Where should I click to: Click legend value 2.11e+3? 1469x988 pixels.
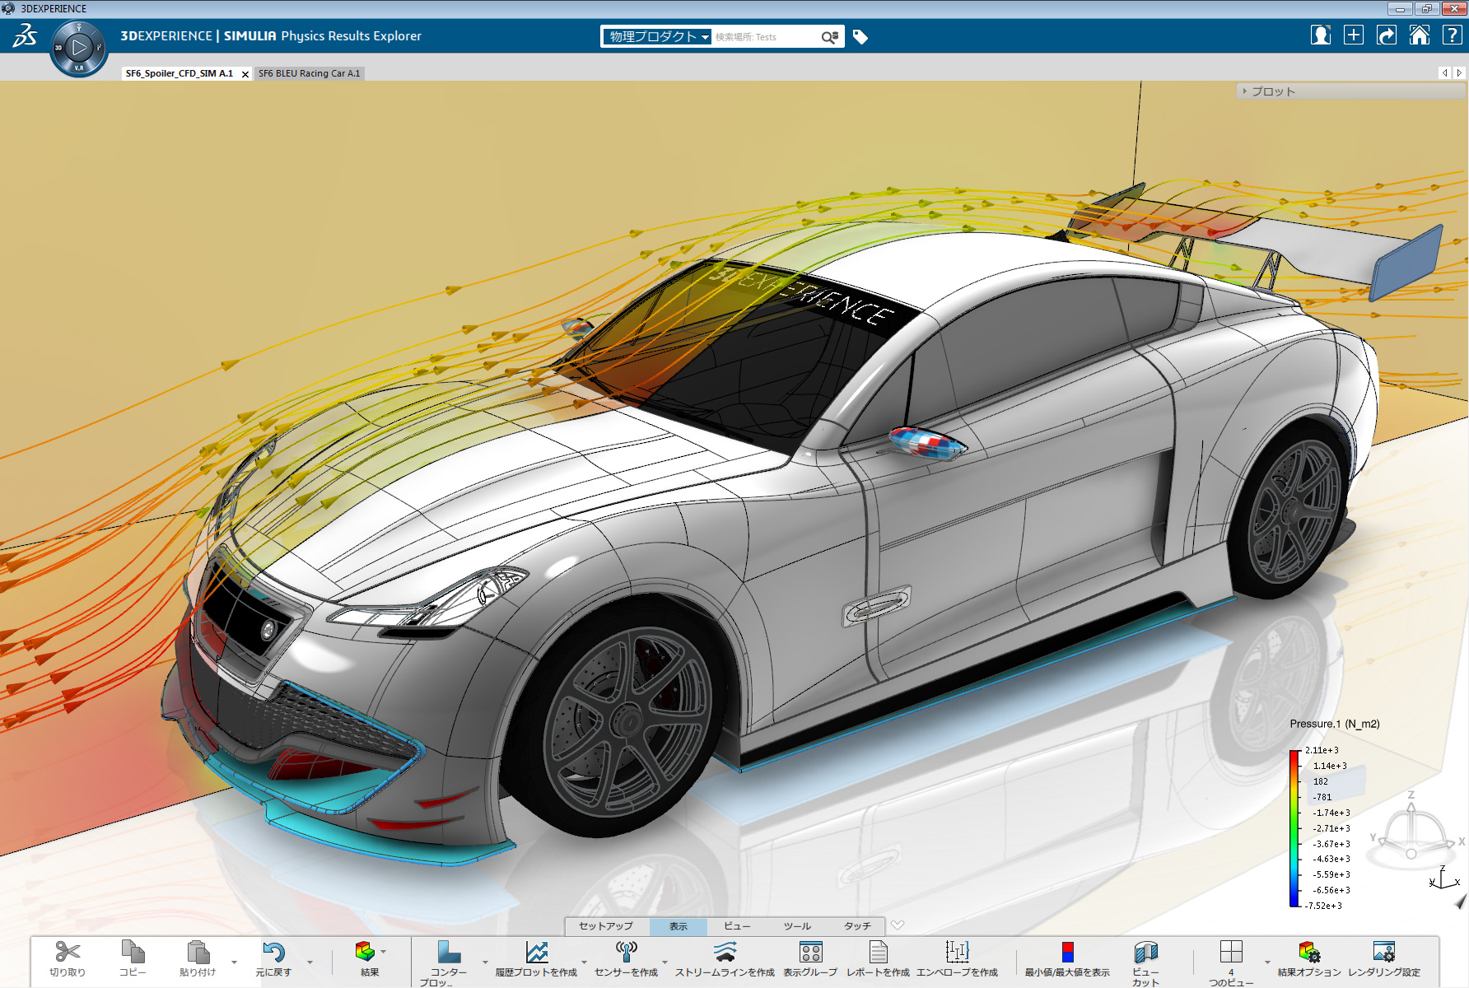(x=1322, y=750)
